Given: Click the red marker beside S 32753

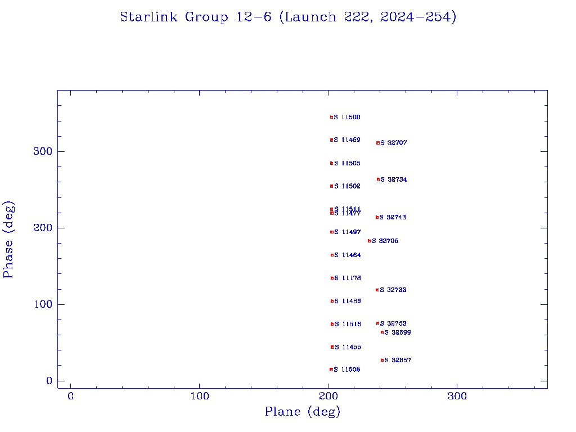Looking at the screenshot, I should point(377,323).
